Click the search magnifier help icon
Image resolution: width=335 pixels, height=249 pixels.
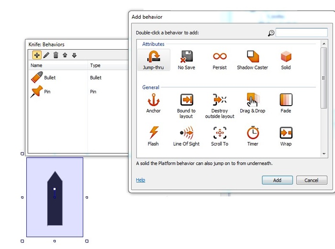(271, 33)
